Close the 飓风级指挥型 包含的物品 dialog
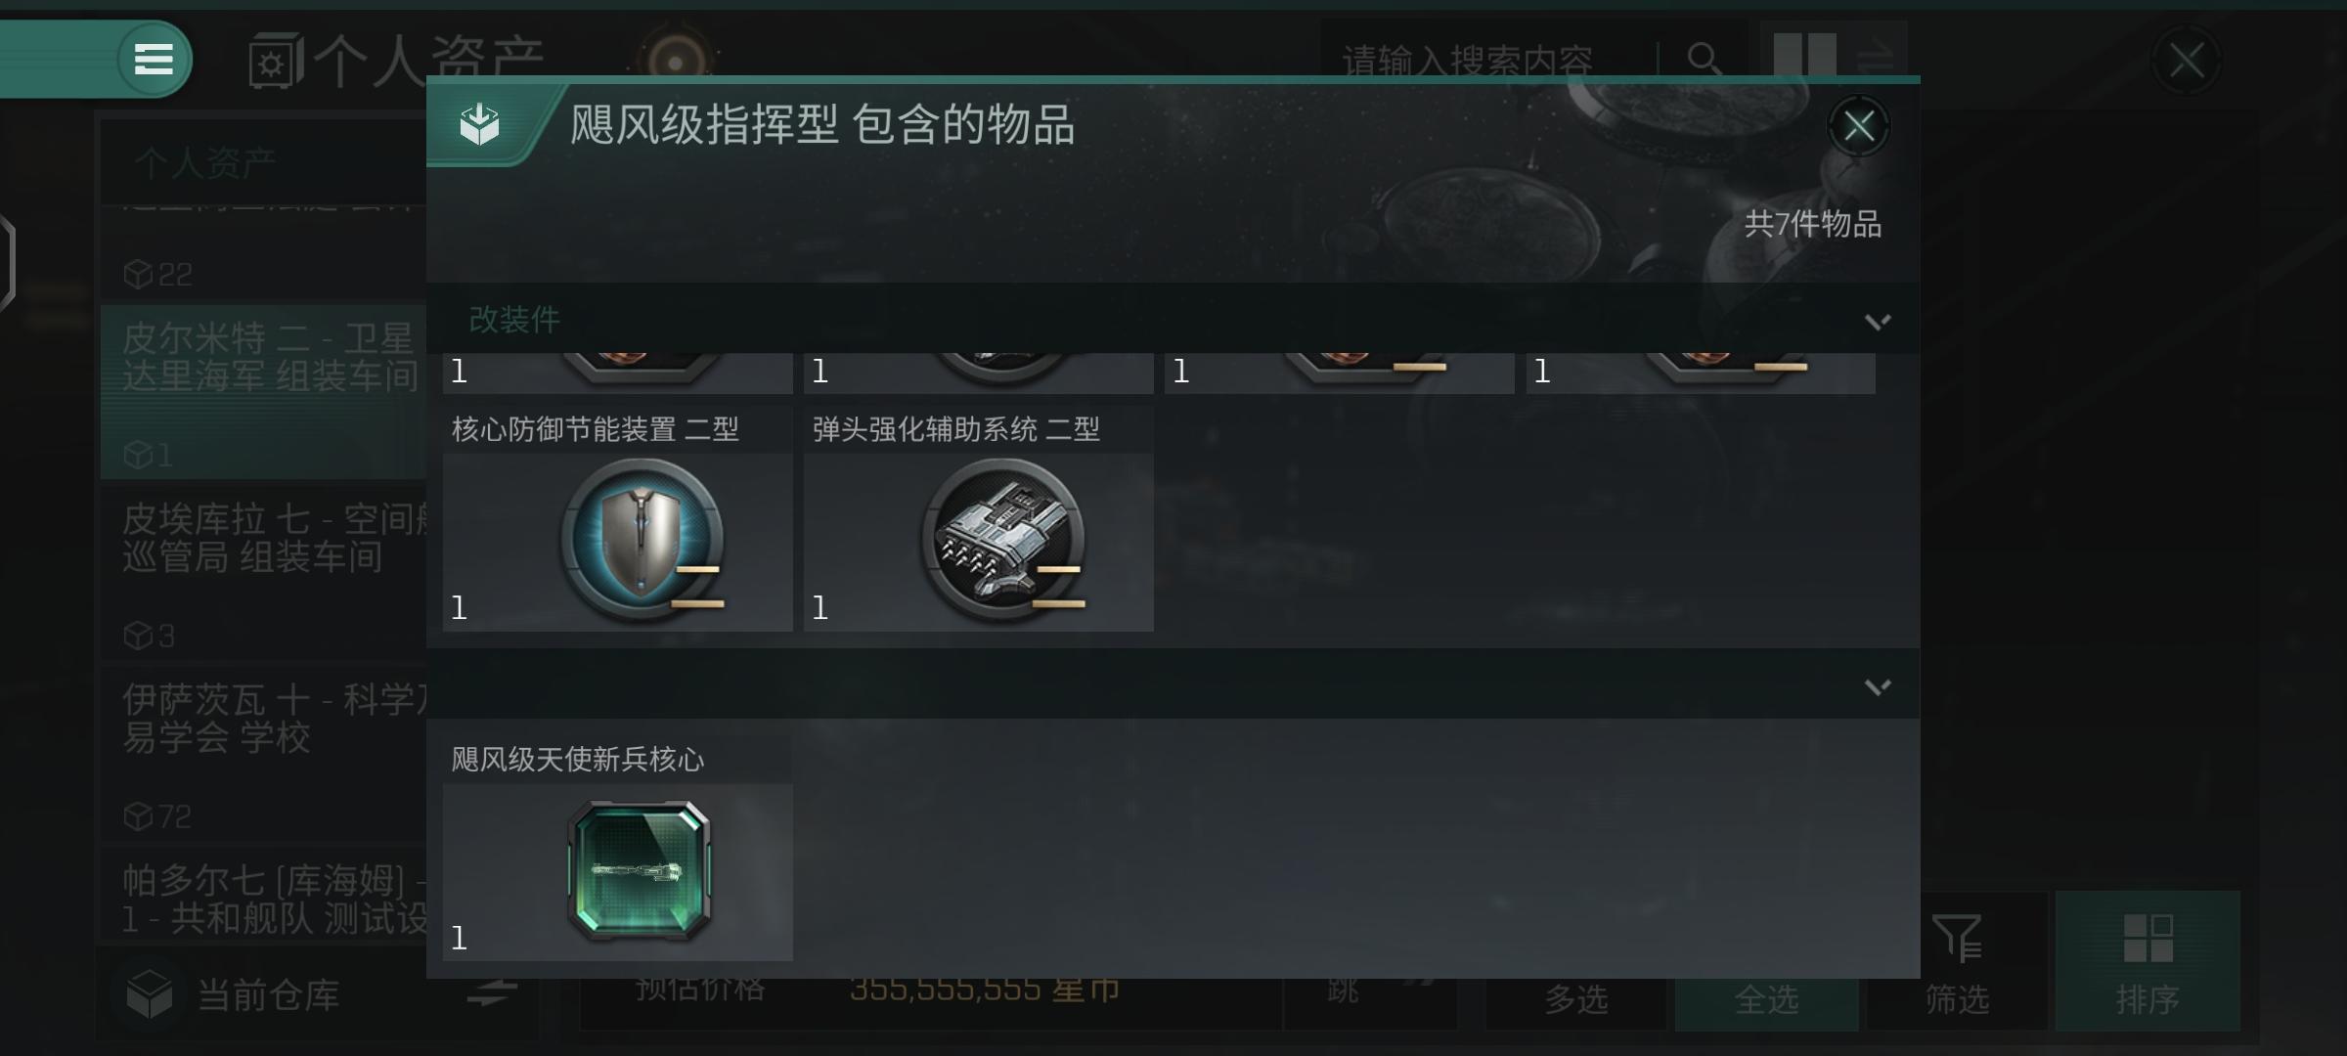The height and width of the screenshot is (1056, 2347). [x=1858, y=126]
